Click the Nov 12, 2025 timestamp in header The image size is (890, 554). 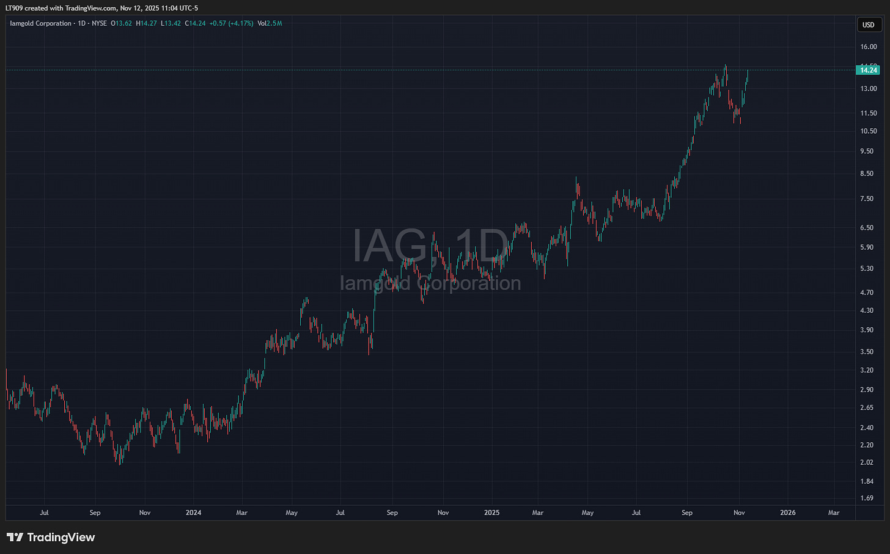click(x=139, y=8)
